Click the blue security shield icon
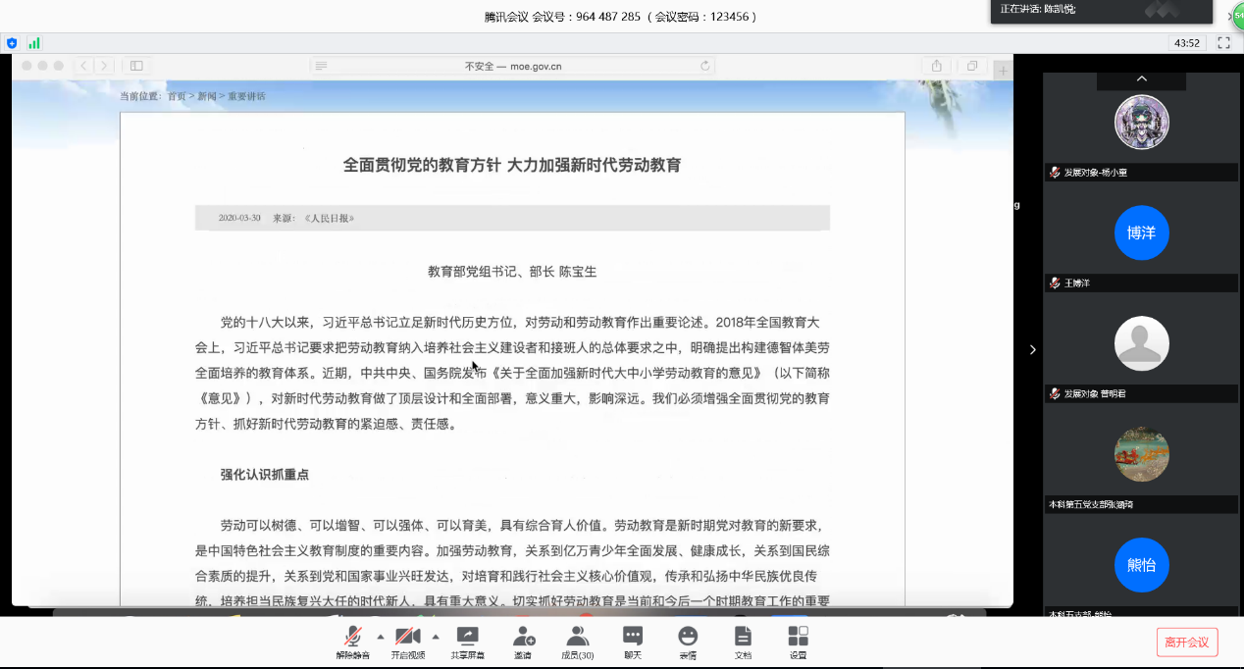The width and height of the screenshot is (1244, 669). point(12,43)
